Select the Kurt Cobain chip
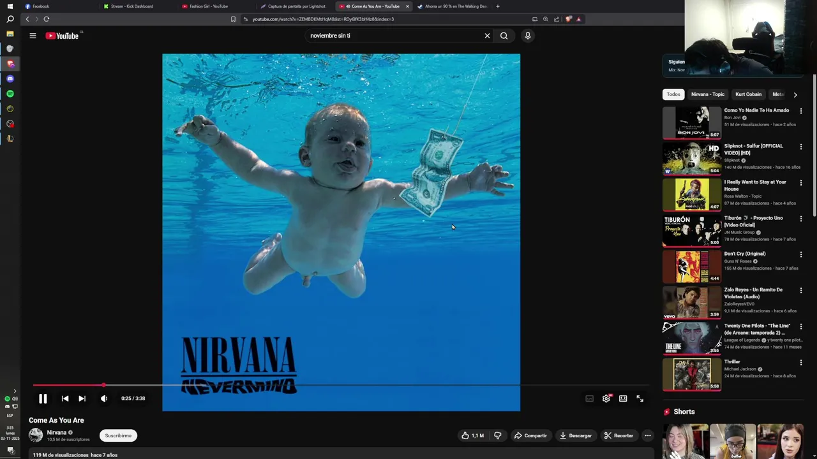Viewport: 817px width, 459px height. 748,94
